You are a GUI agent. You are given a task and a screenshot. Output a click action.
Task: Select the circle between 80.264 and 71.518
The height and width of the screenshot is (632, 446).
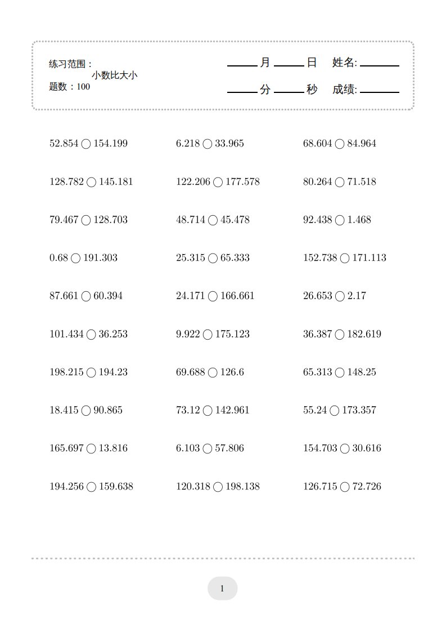340,183
